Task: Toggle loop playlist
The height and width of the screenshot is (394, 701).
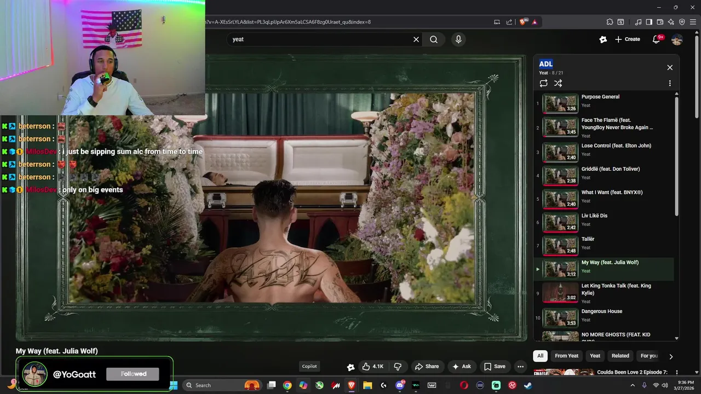Action: [x=543, y=83]
